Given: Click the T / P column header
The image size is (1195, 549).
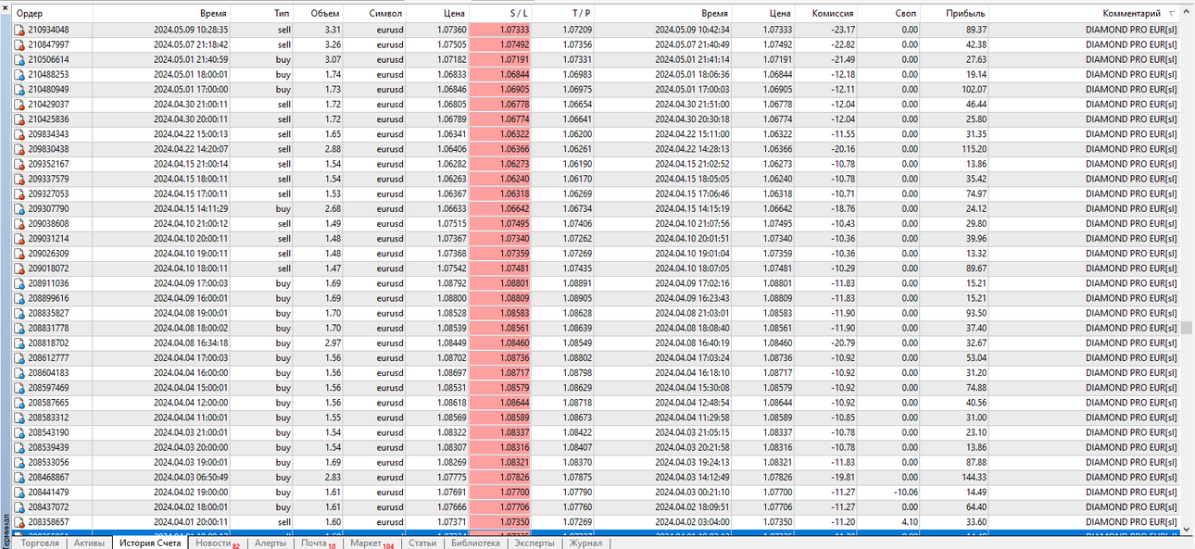Looking at the screenshot, I should pyautogui.click(x=562, y=14).
